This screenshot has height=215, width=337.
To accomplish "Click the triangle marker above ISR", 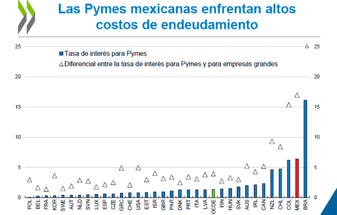I will click(155, 174).
